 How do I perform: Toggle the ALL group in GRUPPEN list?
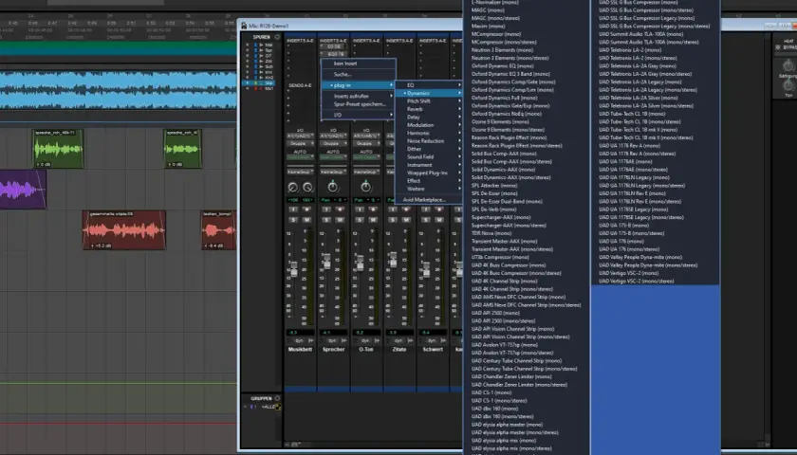(x=268, y=408)
